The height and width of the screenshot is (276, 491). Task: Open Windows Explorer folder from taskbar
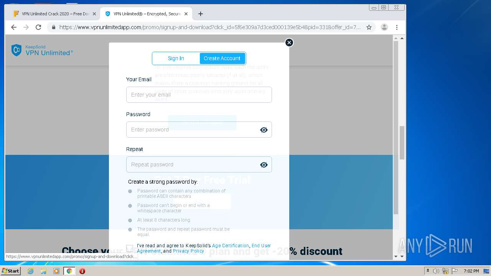pos(43,271)
